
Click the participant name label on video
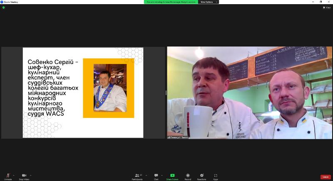(x=178, y=137)
